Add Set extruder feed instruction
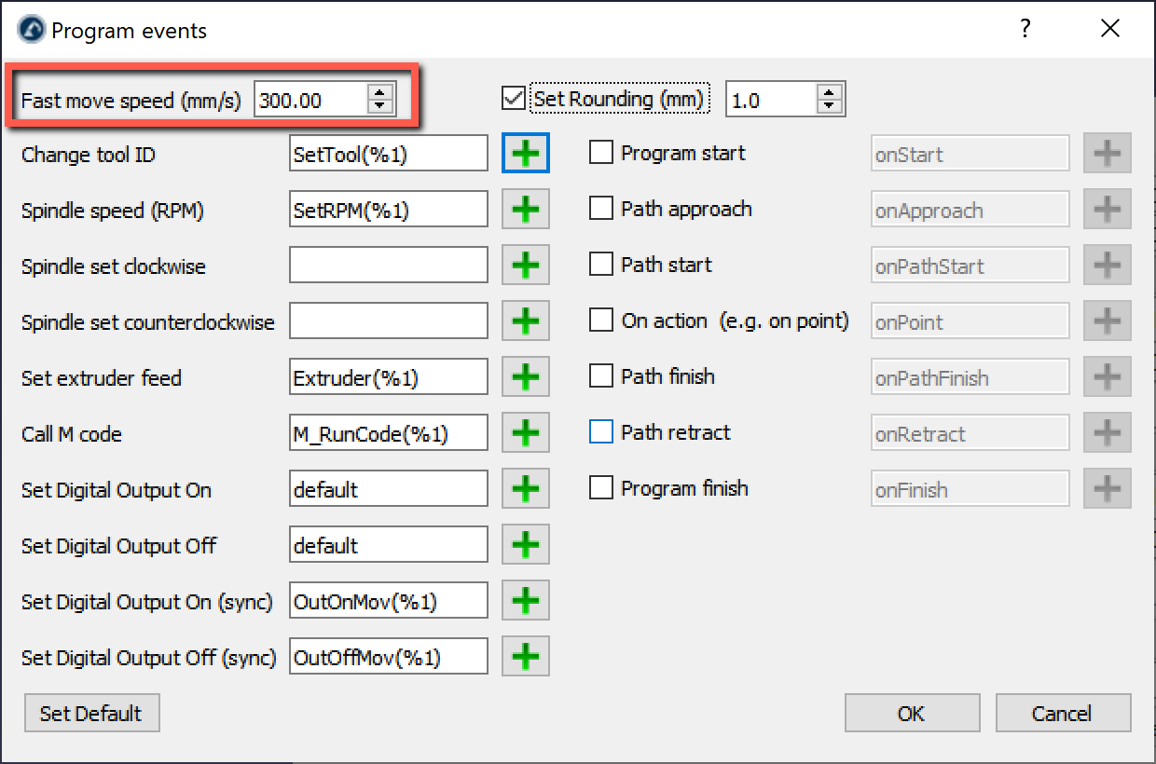Screen dimensions: 1156x764 (x=526, y=377)
